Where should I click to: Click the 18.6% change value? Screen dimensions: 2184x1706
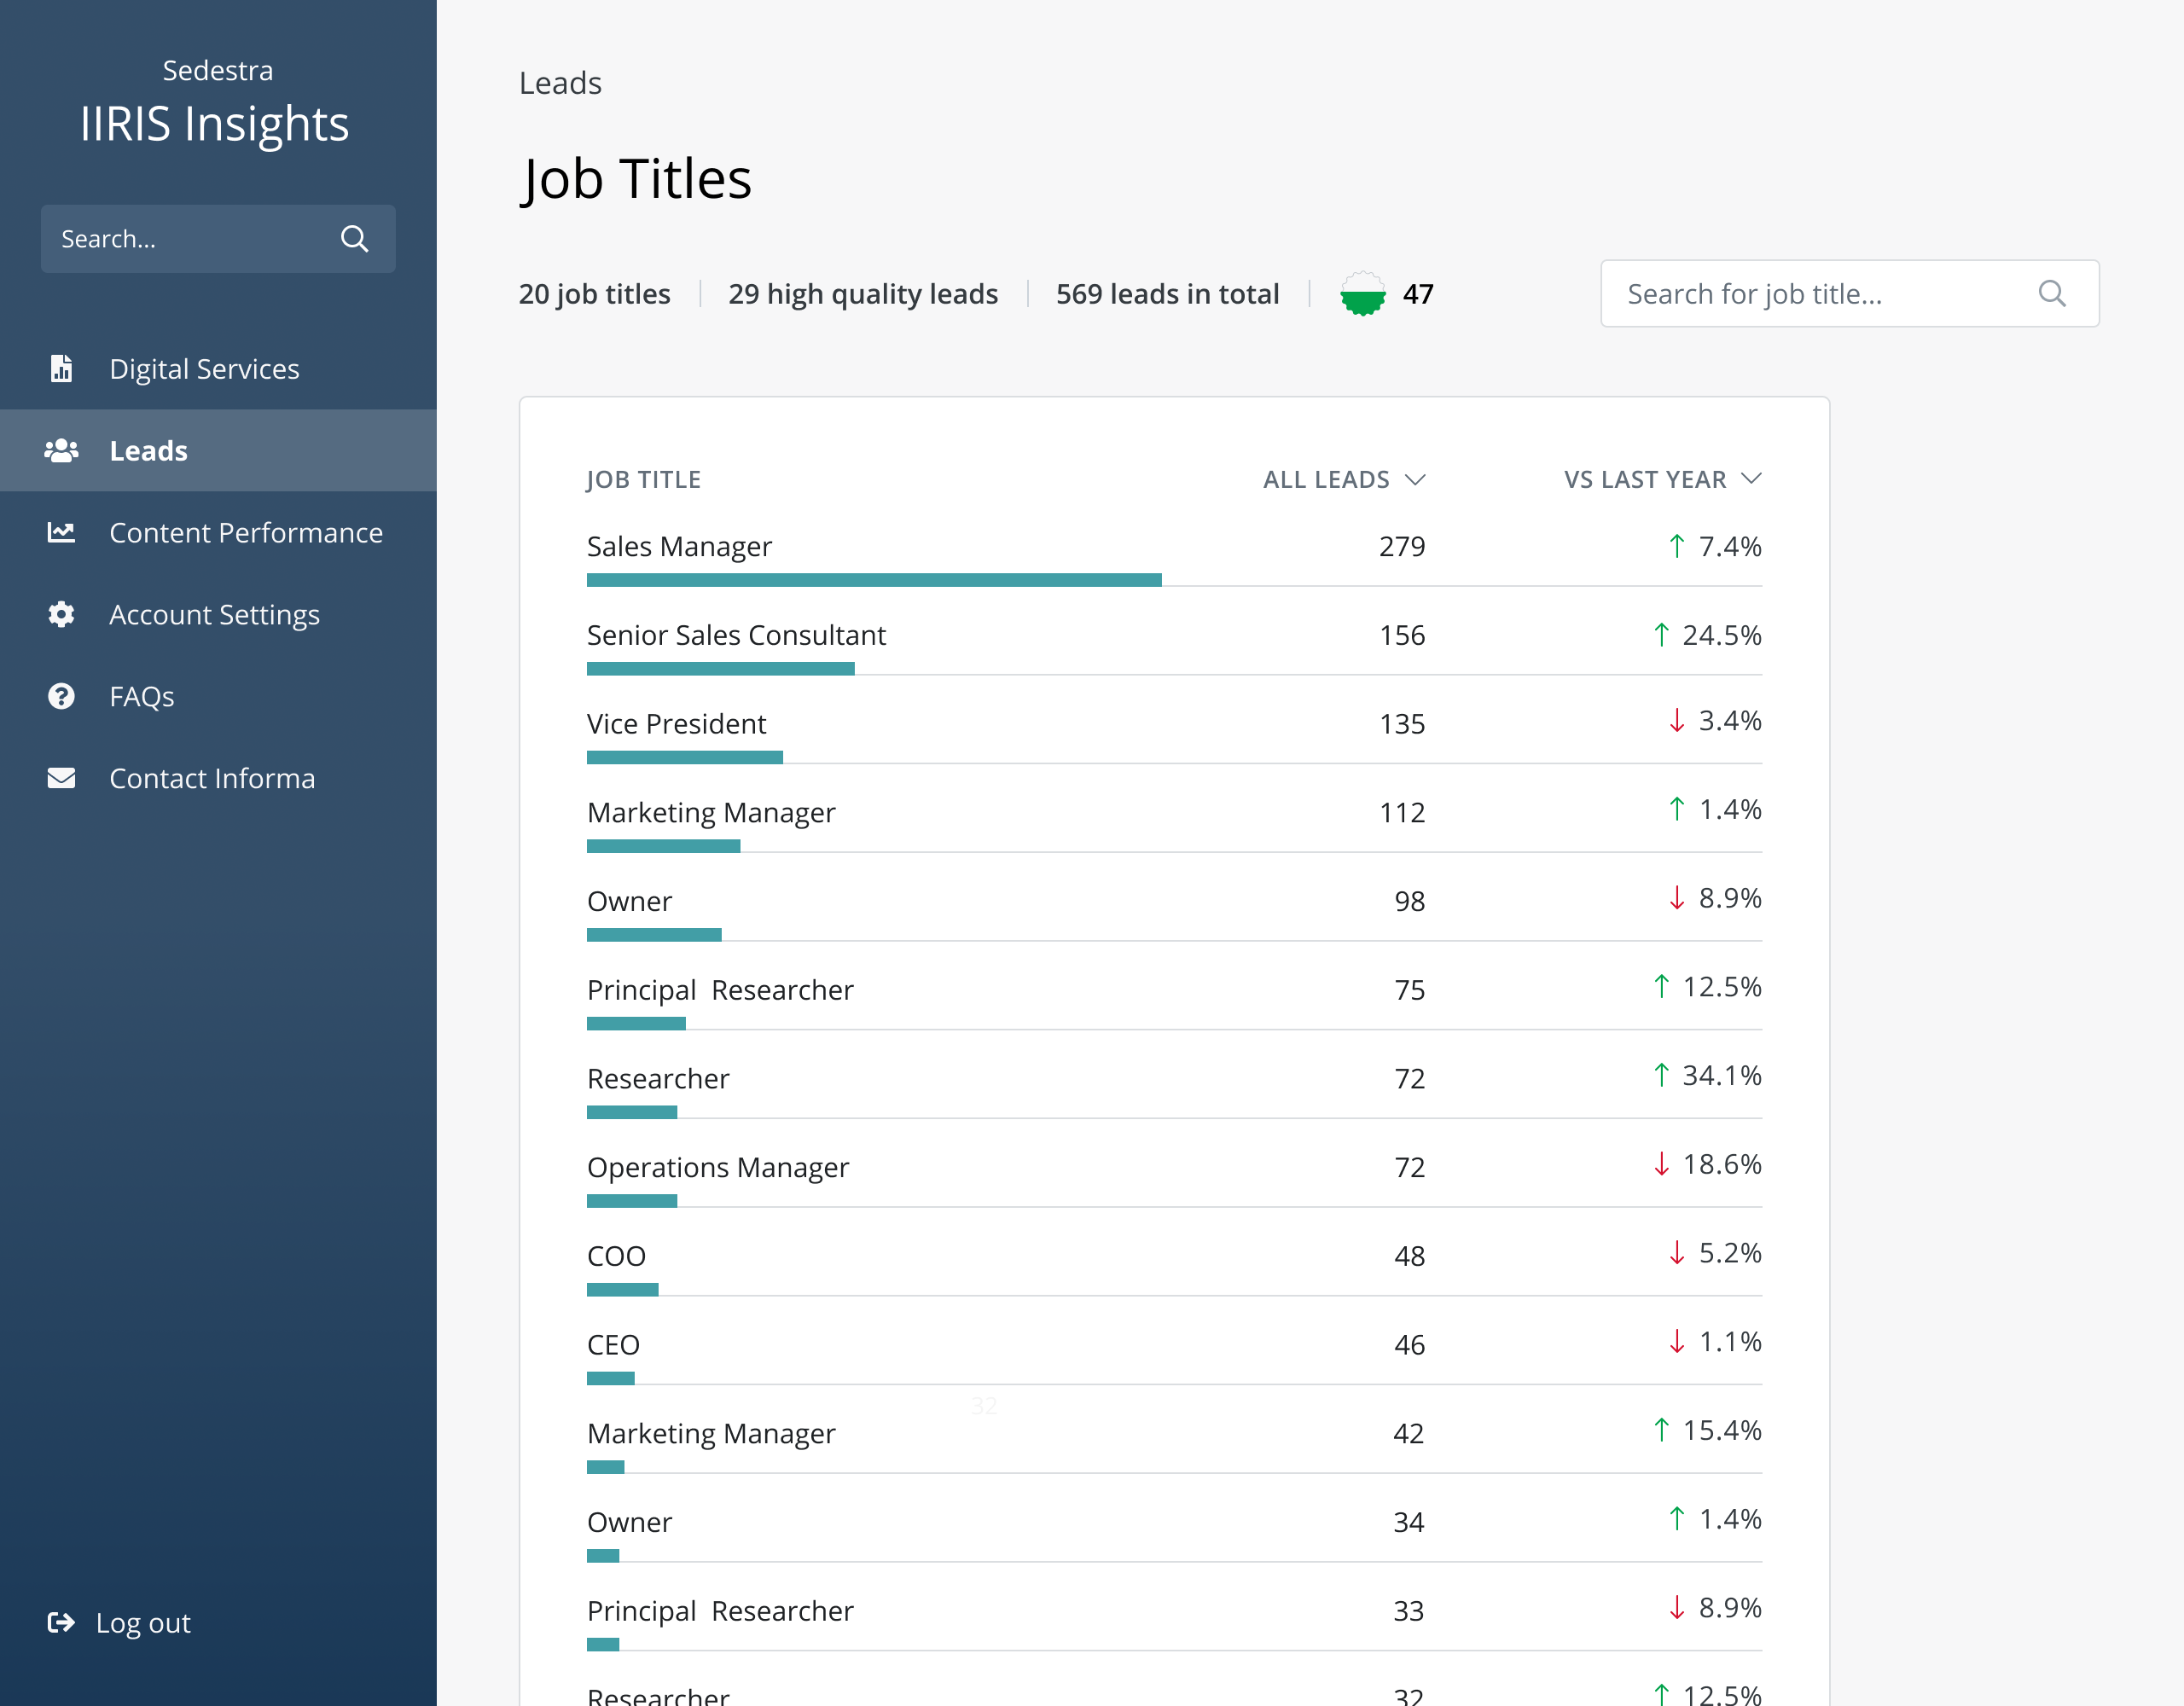(1721, 1164)
